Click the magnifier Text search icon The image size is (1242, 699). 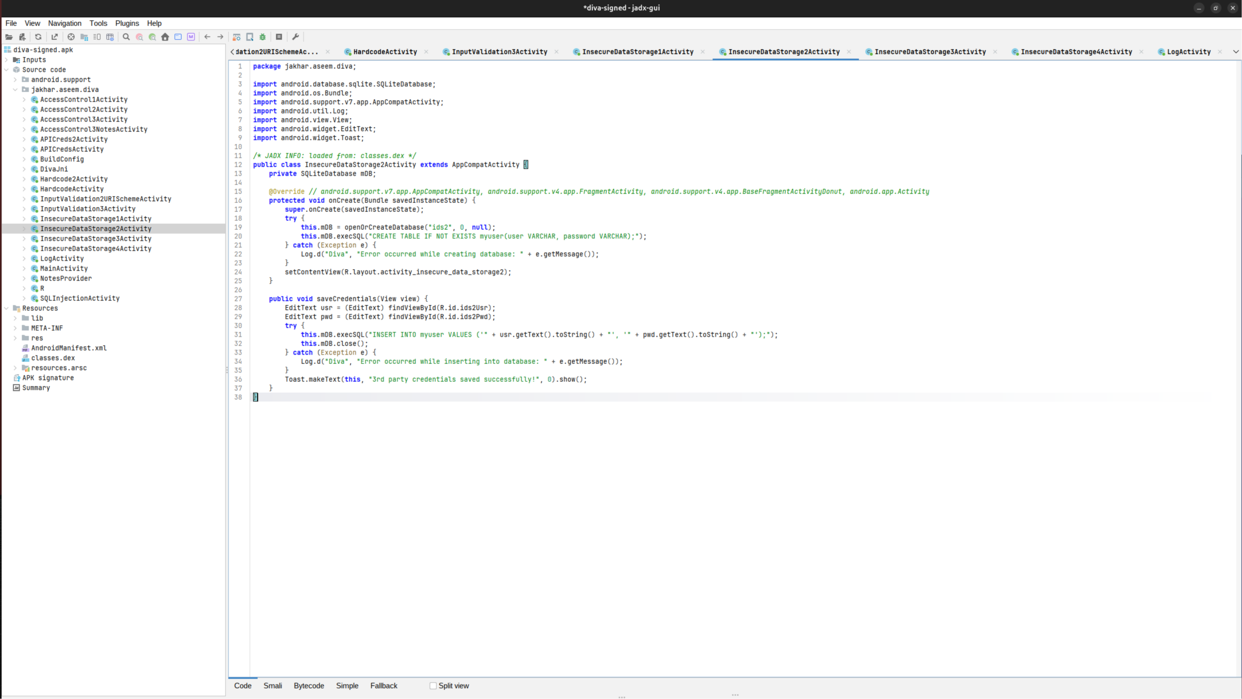pos(126,37)
